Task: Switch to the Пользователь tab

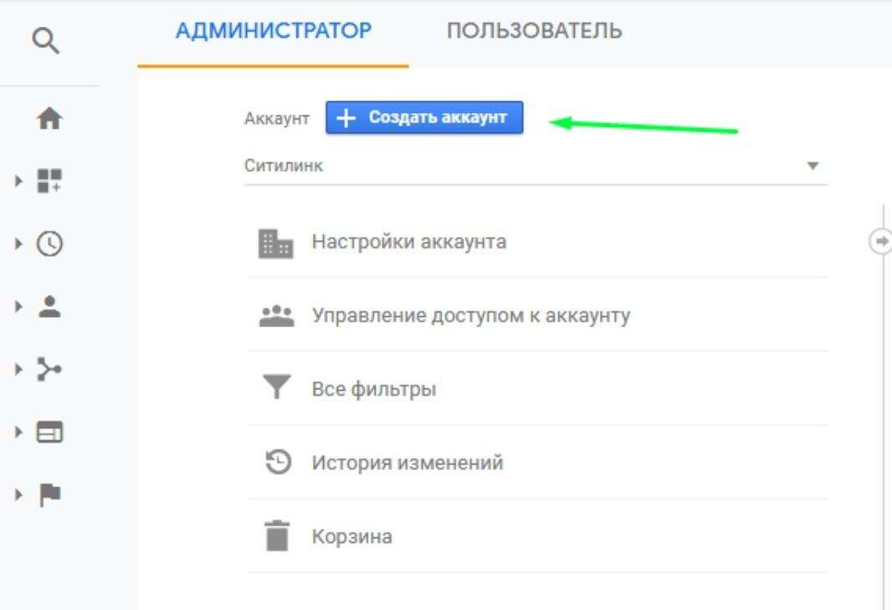Action: pyautogui.click(x=534, y=32)
